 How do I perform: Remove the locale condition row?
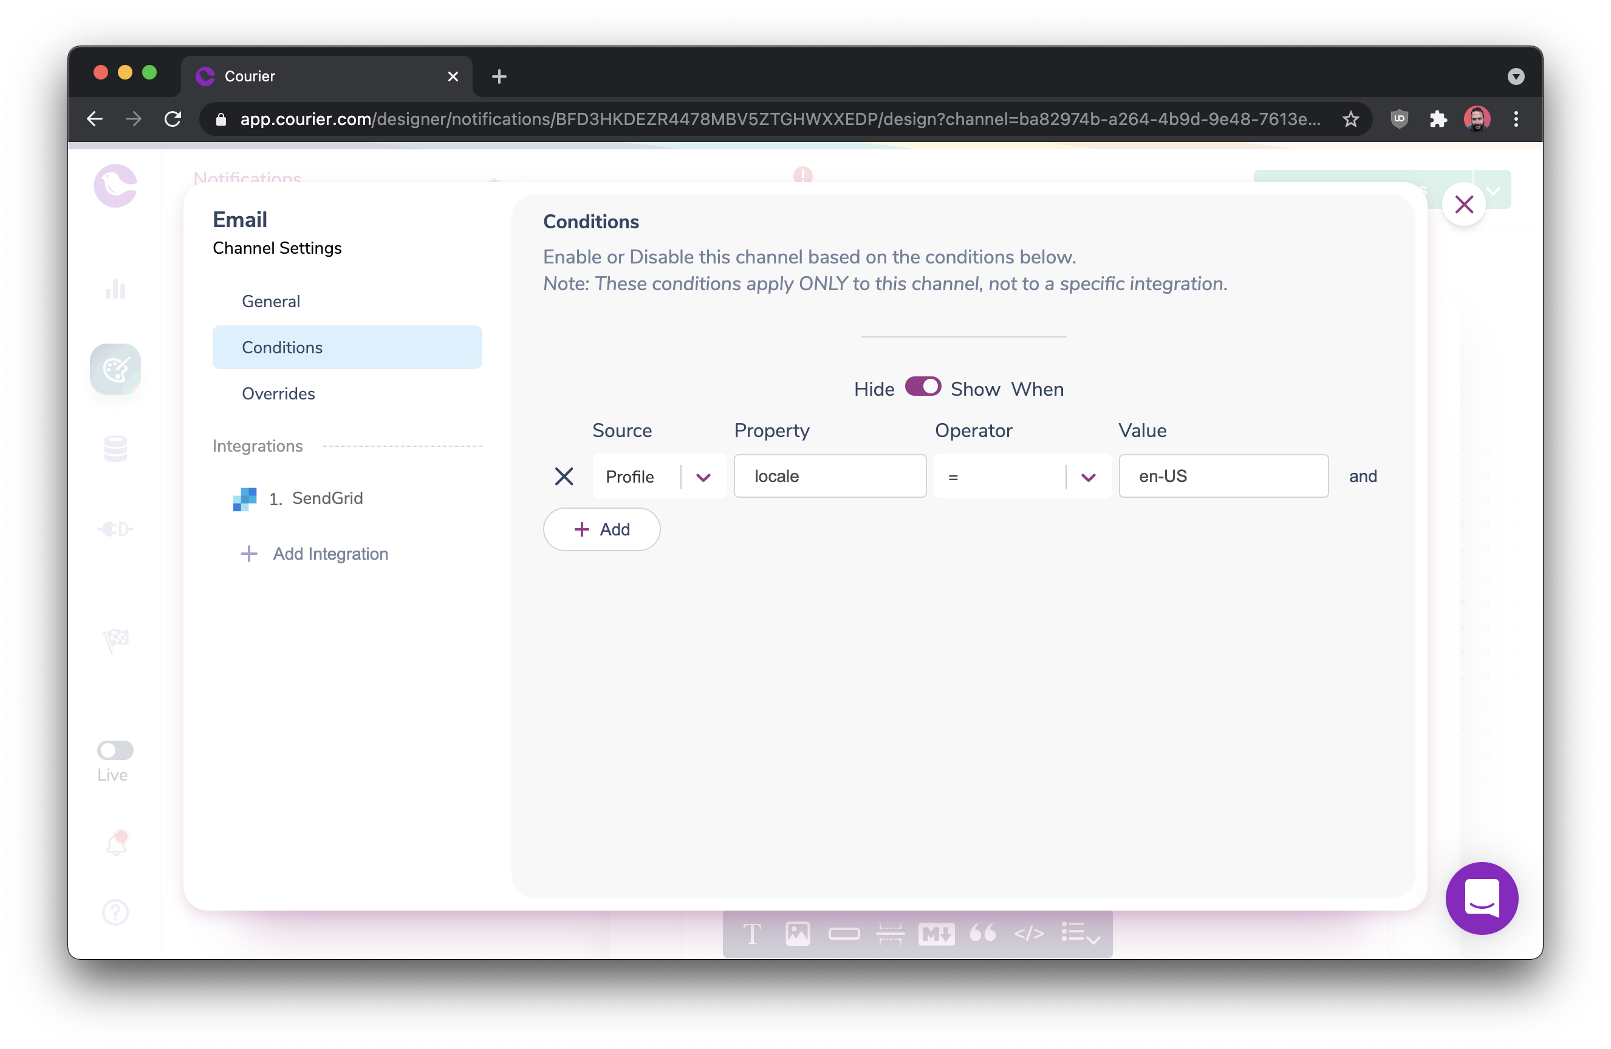click(564, 476)
